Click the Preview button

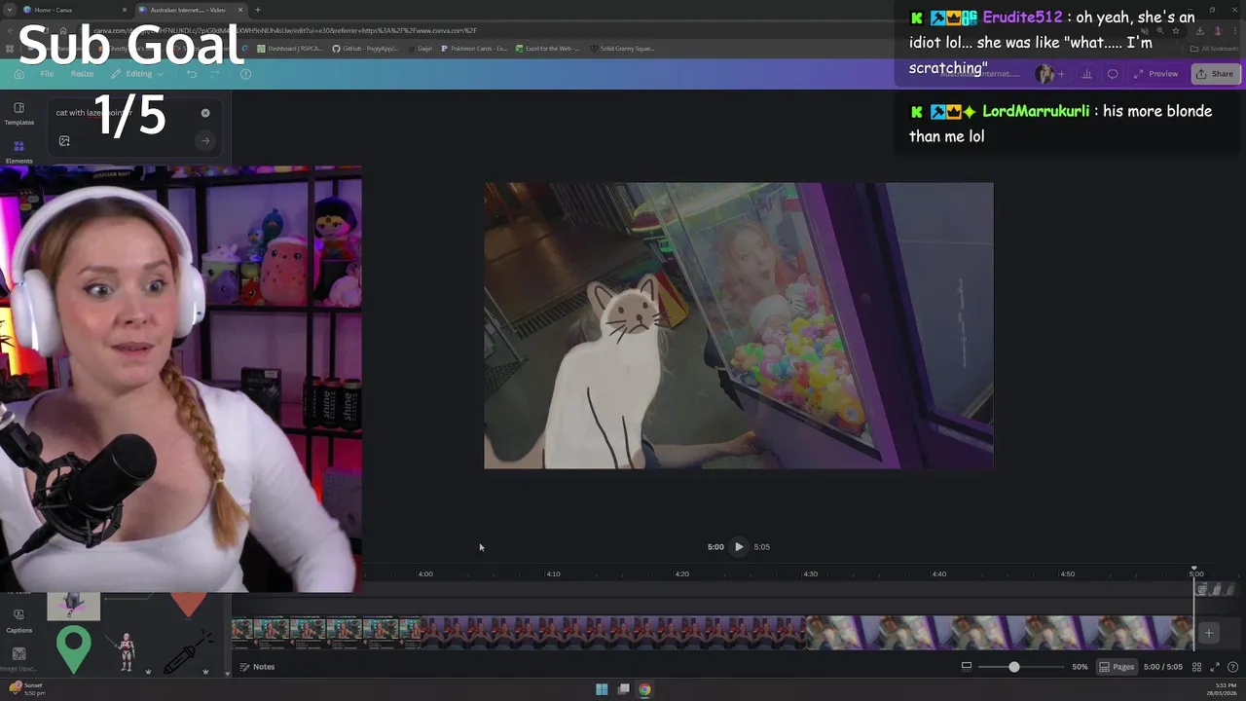coord(1156,74)
